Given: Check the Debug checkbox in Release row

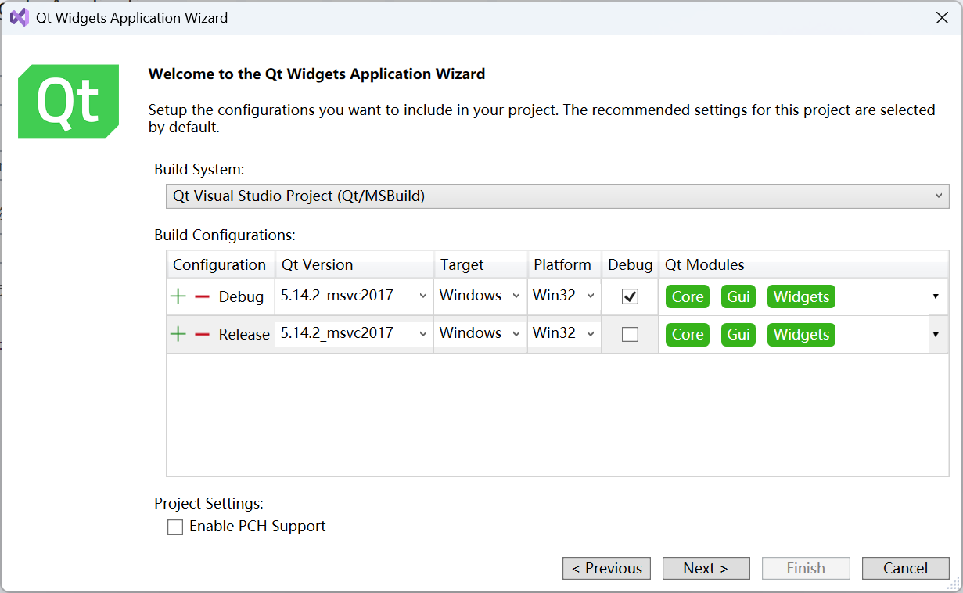Looking at the screenshot, I should [x=630, y=334].
